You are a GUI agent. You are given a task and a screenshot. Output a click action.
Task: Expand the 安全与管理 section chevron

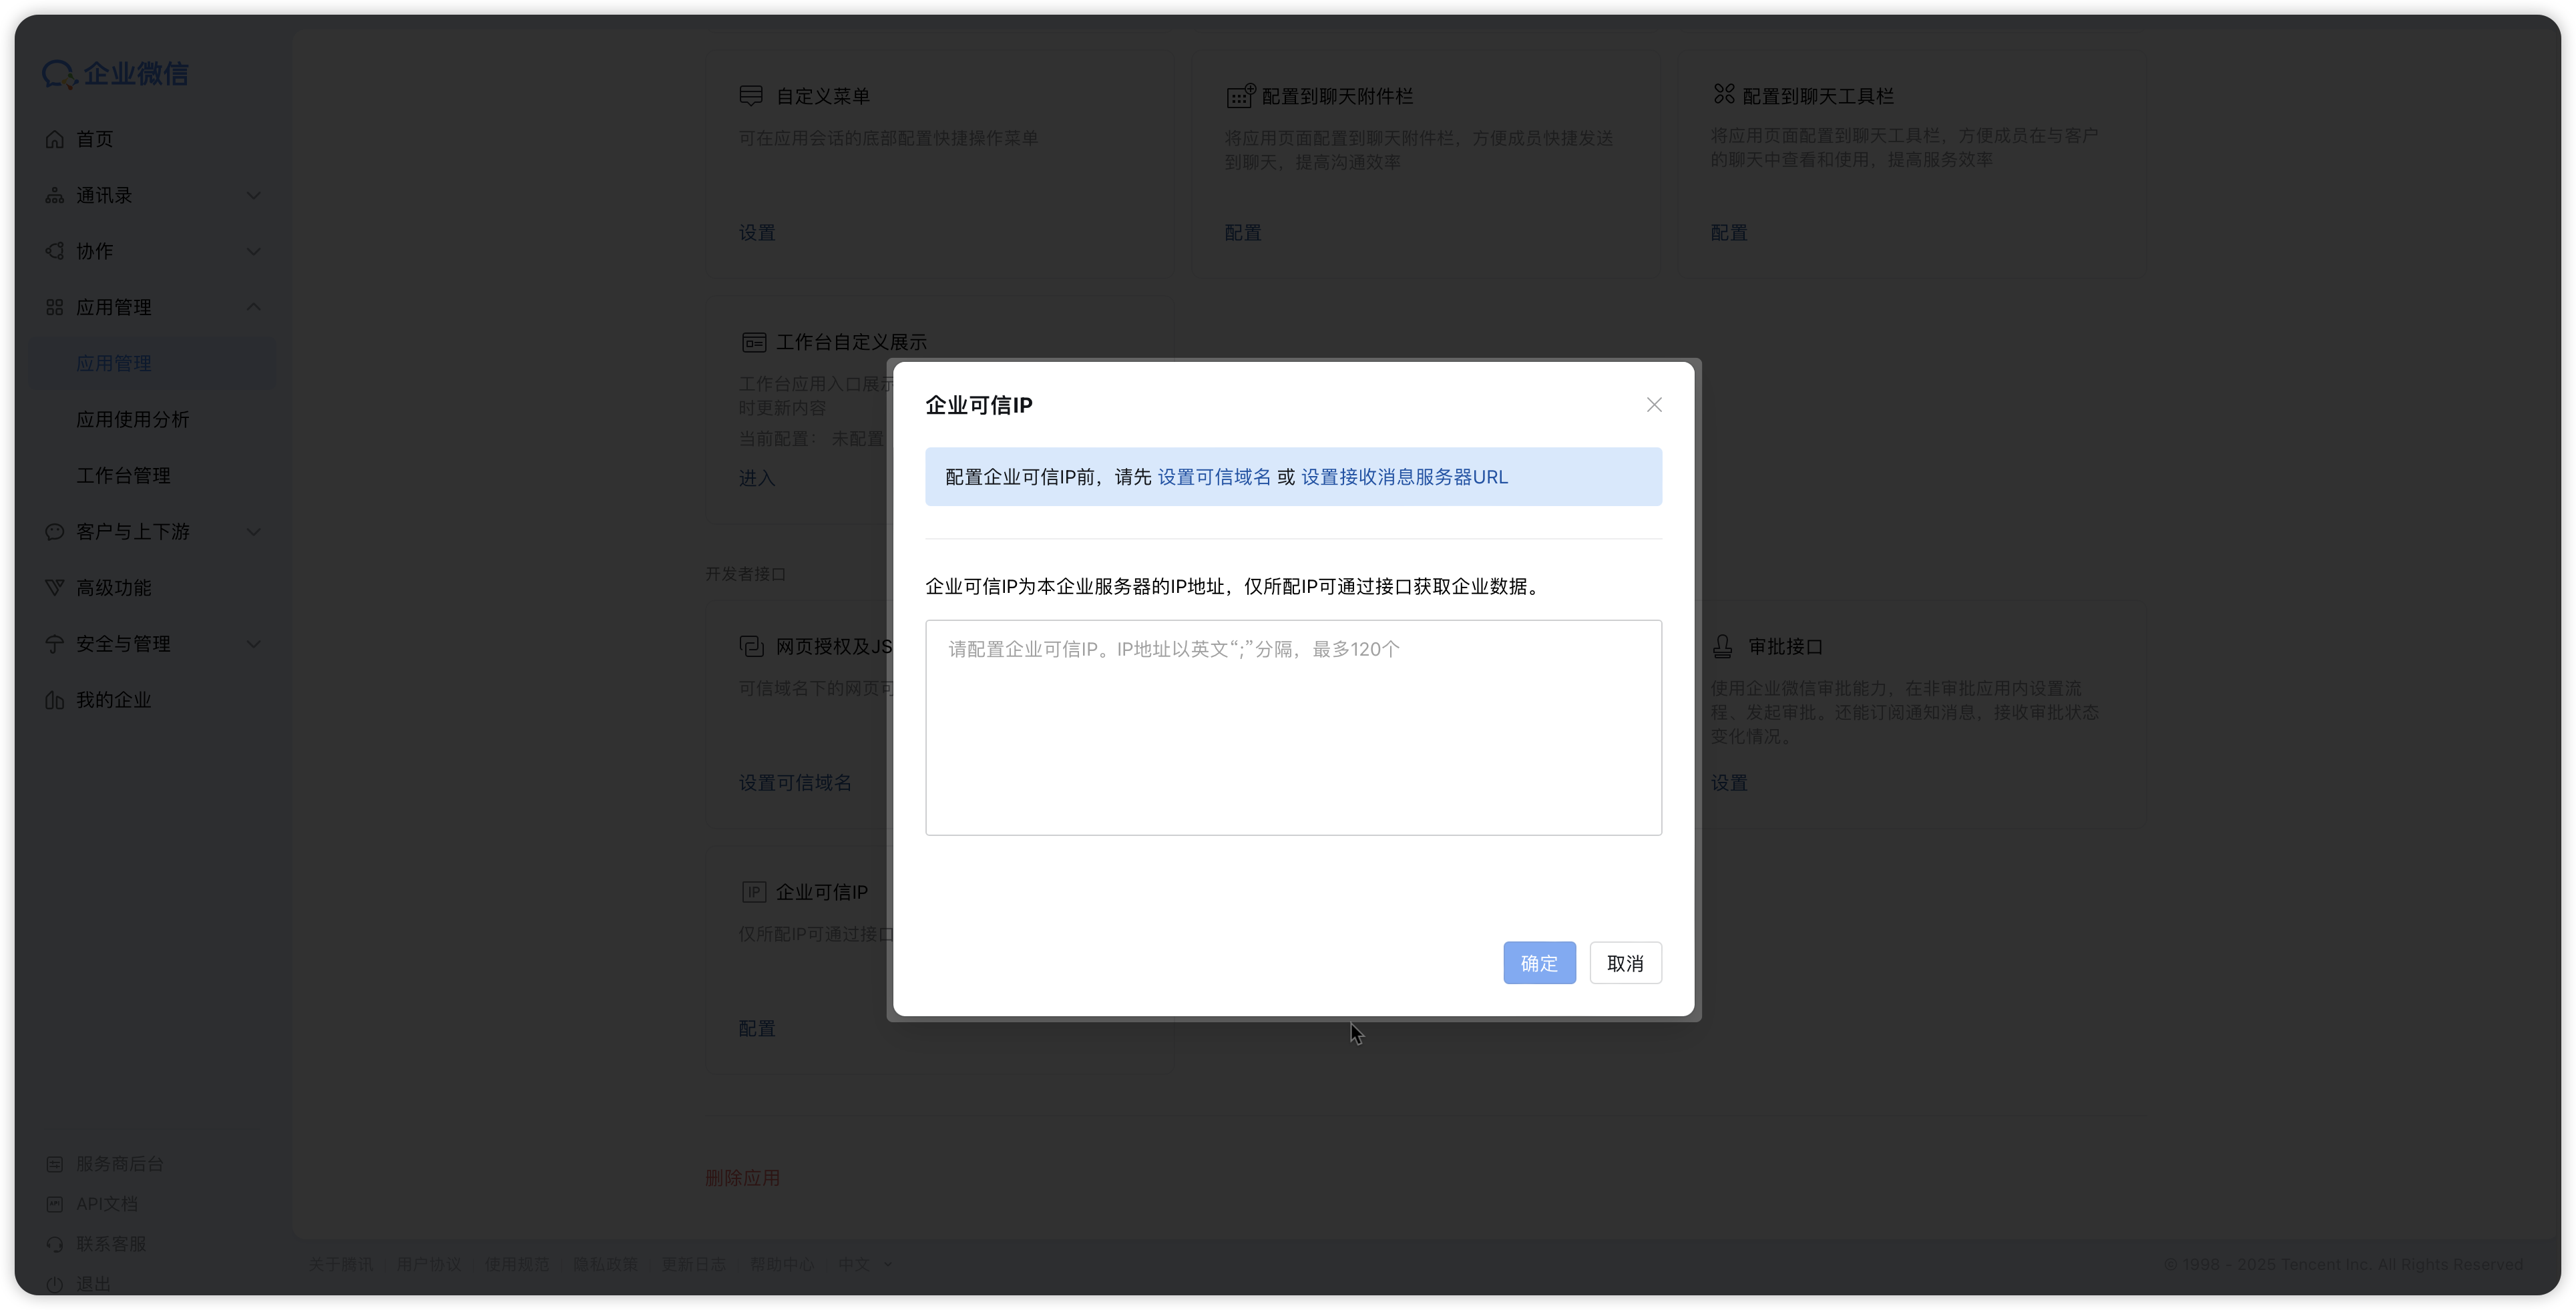click(x=253, y=644)
